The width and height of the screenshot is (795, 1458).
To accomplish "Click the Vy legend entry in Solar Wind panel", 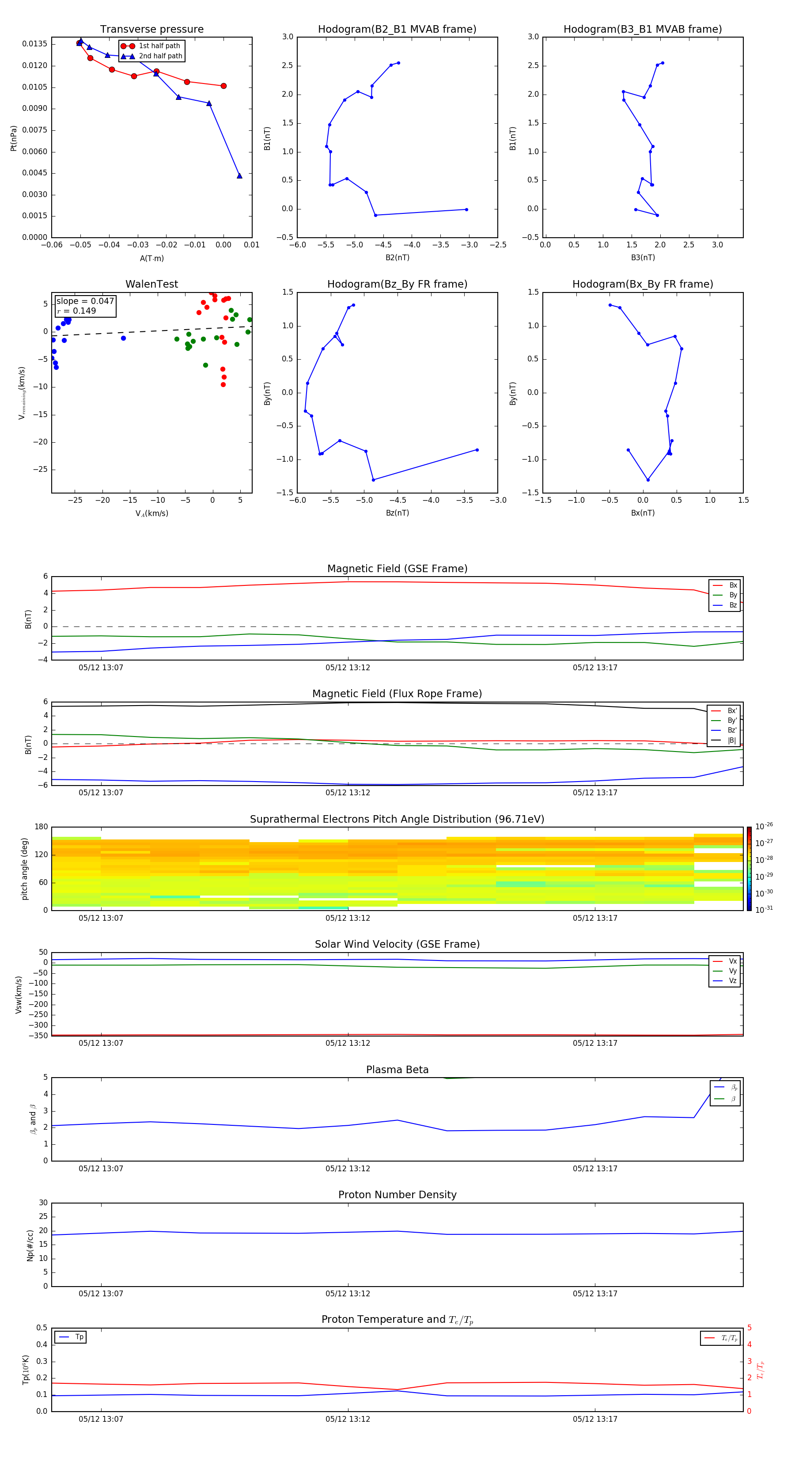I will pyautogui.click(x=725, y=971).
